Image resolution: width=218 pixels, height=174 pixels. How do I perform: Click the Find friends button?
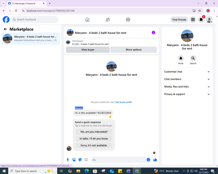pos(179,20)
